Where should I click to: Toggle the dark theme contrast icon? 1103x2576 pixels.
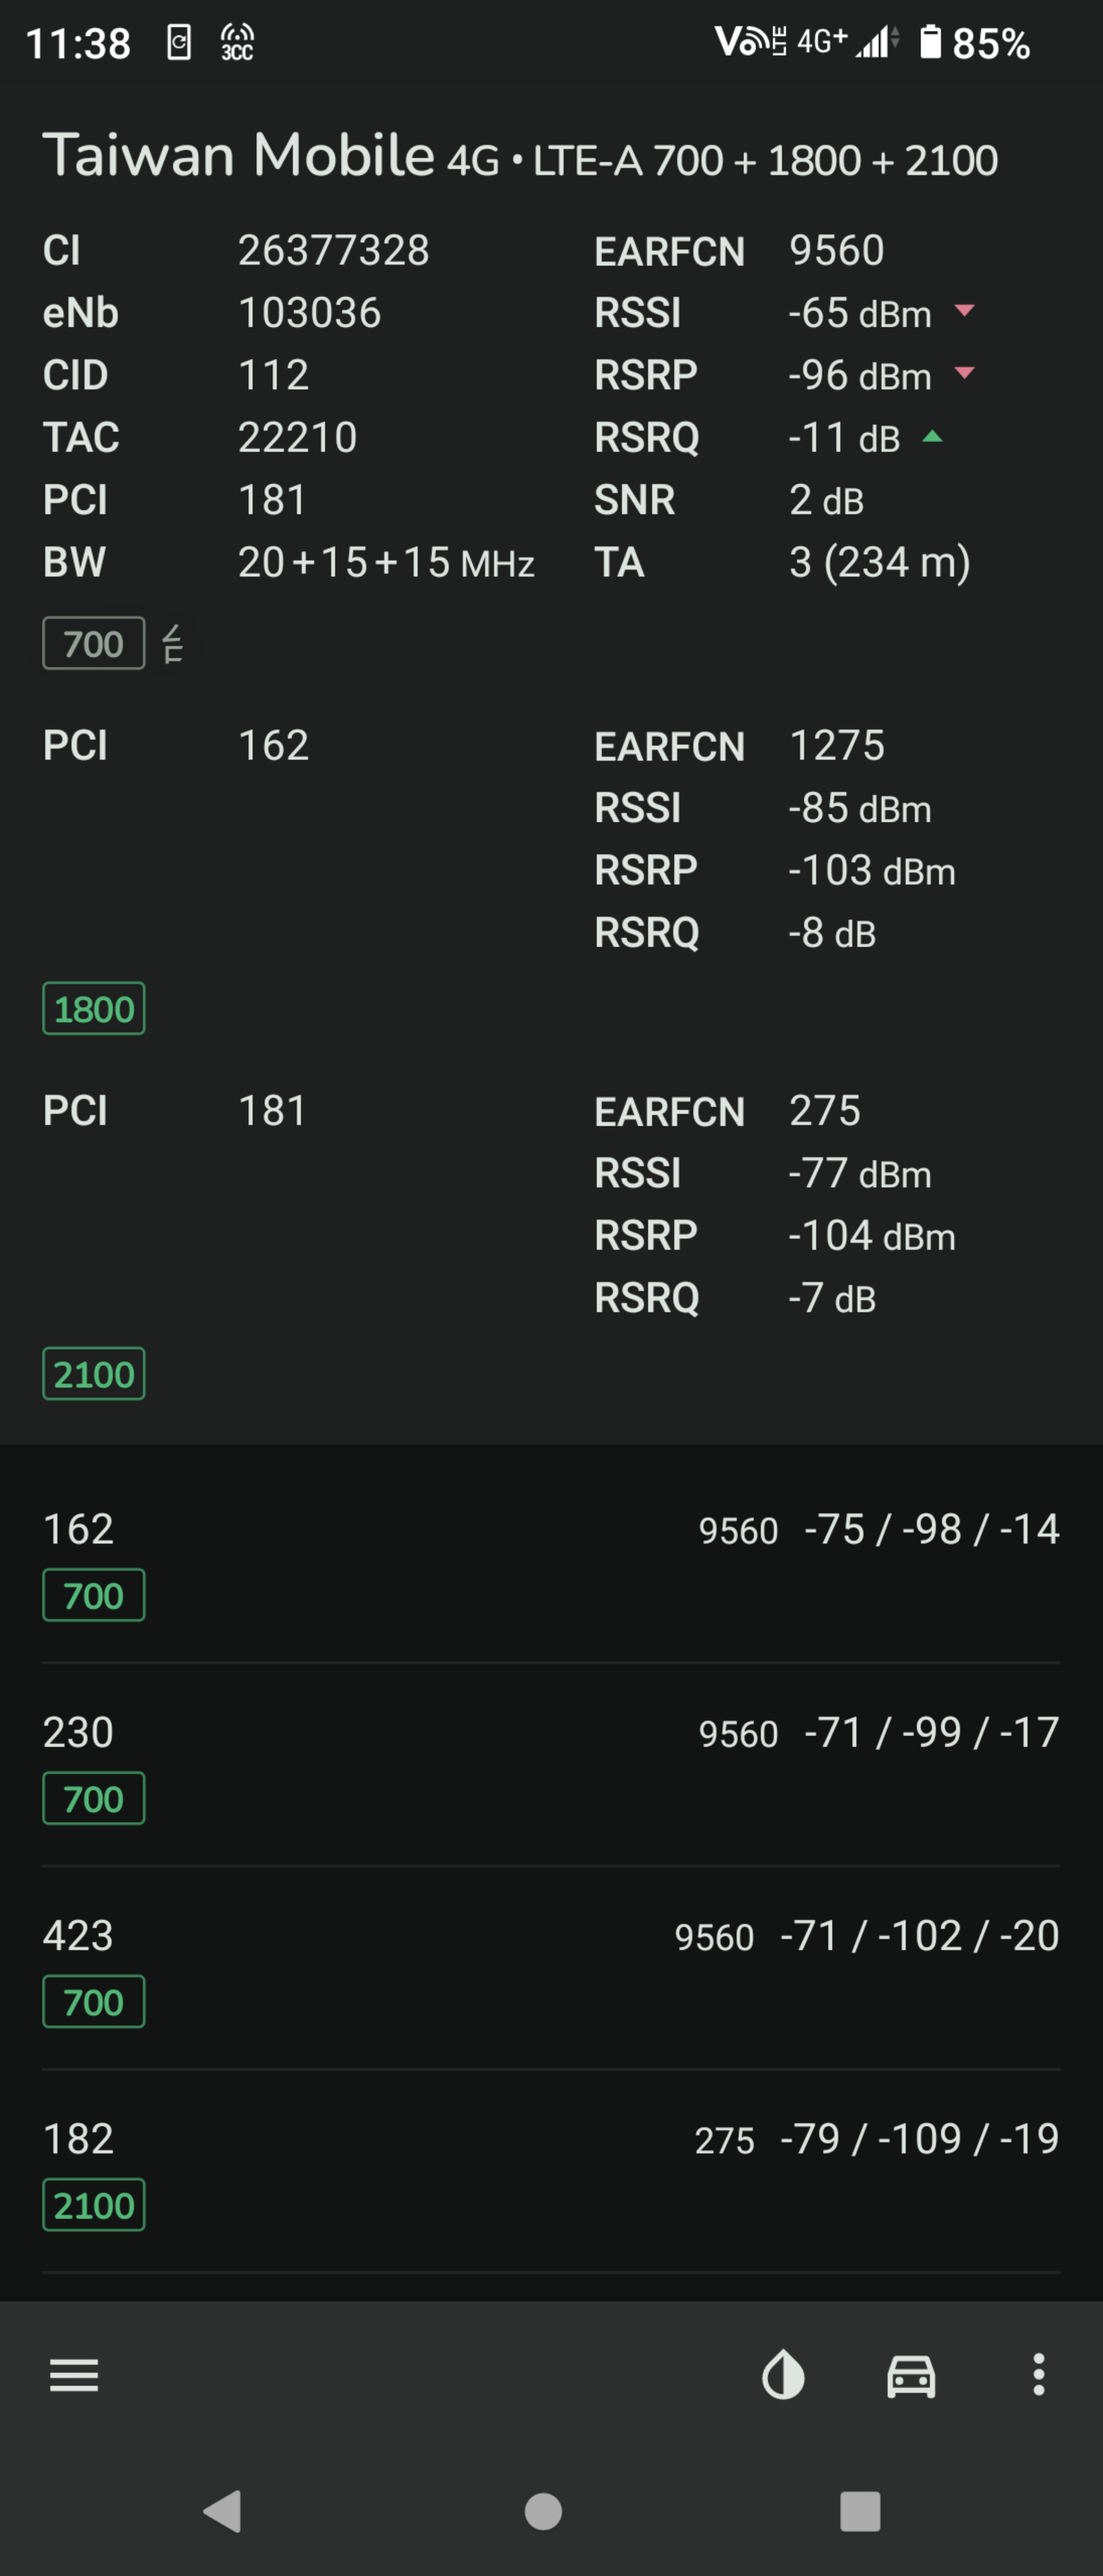coord(783,2374)
